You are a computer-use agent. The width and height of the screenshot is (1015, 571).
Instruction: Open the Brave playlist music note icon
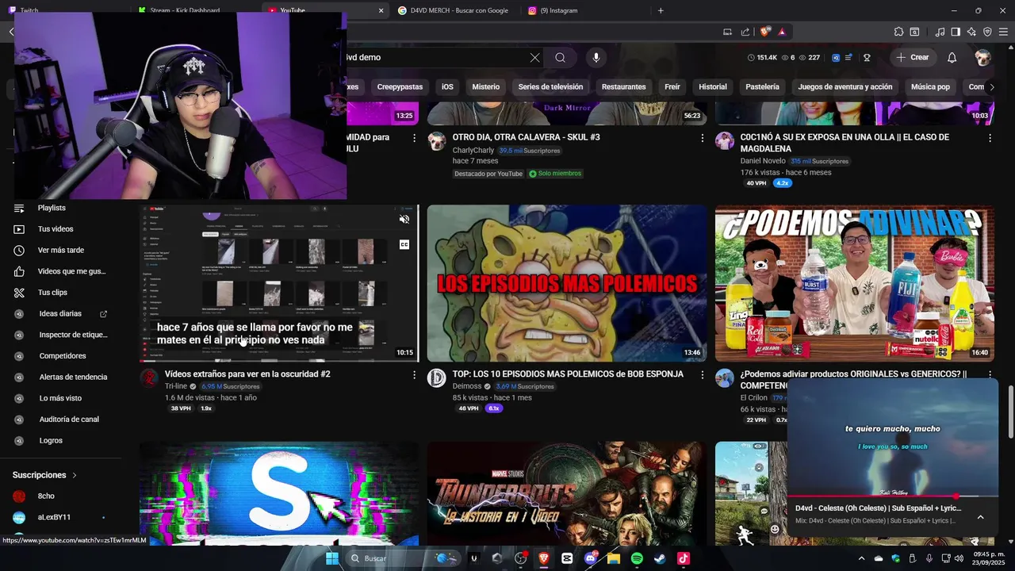click(x=940, y=32)
